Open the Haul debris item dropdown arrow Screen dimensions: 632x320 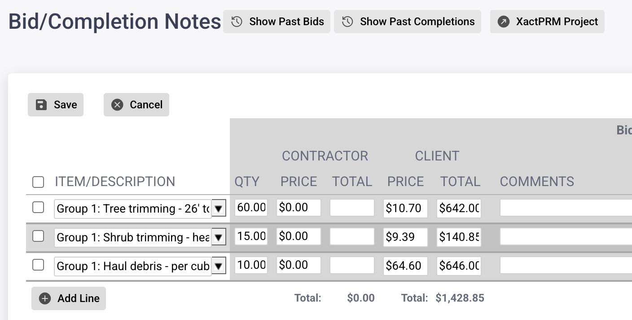219,266
